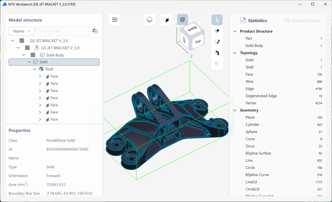Collapse the Topology statistics section
This screenshot has height=202, width=332.
point(235,53)
